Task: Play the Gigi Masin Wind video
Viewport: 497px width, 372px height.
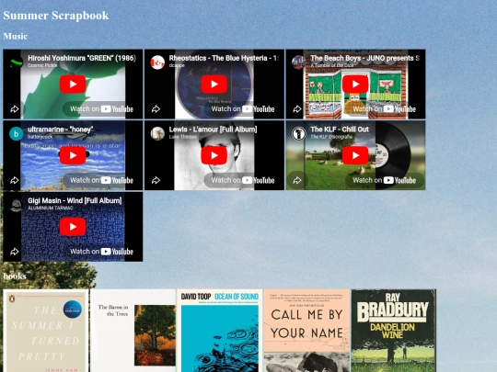Action: click(x=73, y=227)
